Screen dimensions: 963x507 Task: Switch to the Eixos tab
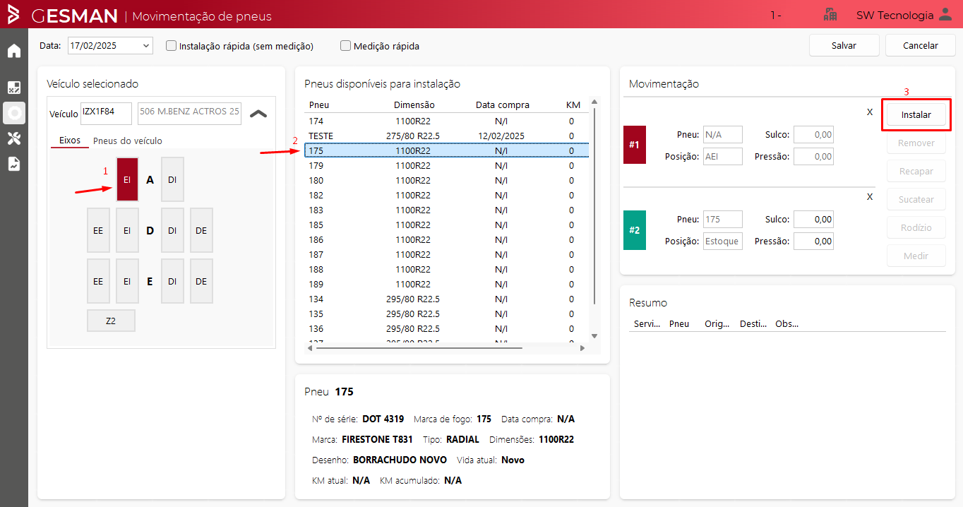(x=70, y=141)
